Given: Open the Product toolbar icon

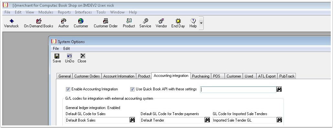Looking at the screenshot, I should [129, 23].
